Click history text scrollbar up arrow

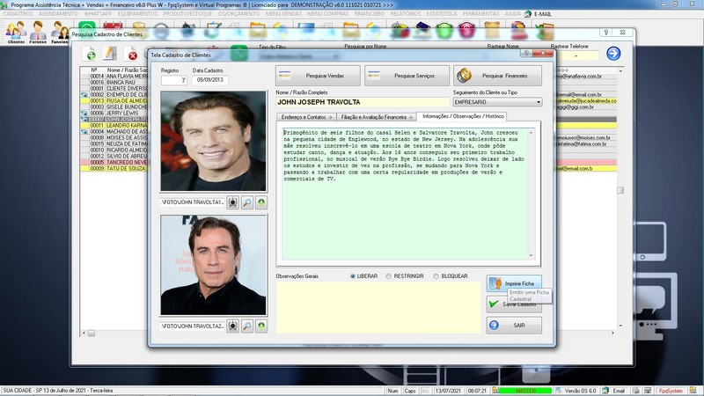(x=532, y=133)
